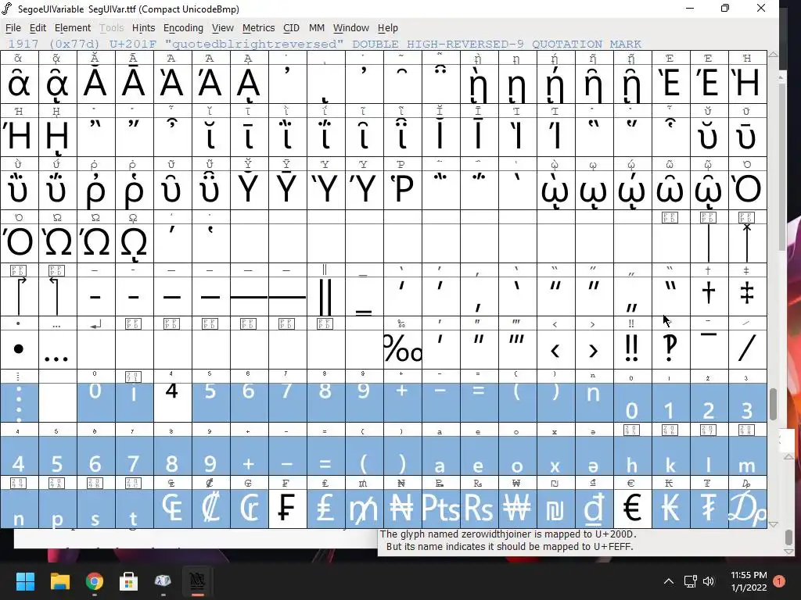Select the capital Rho with dasia Ῥ cell
This screenshot has height=600, width=801.
403,189
